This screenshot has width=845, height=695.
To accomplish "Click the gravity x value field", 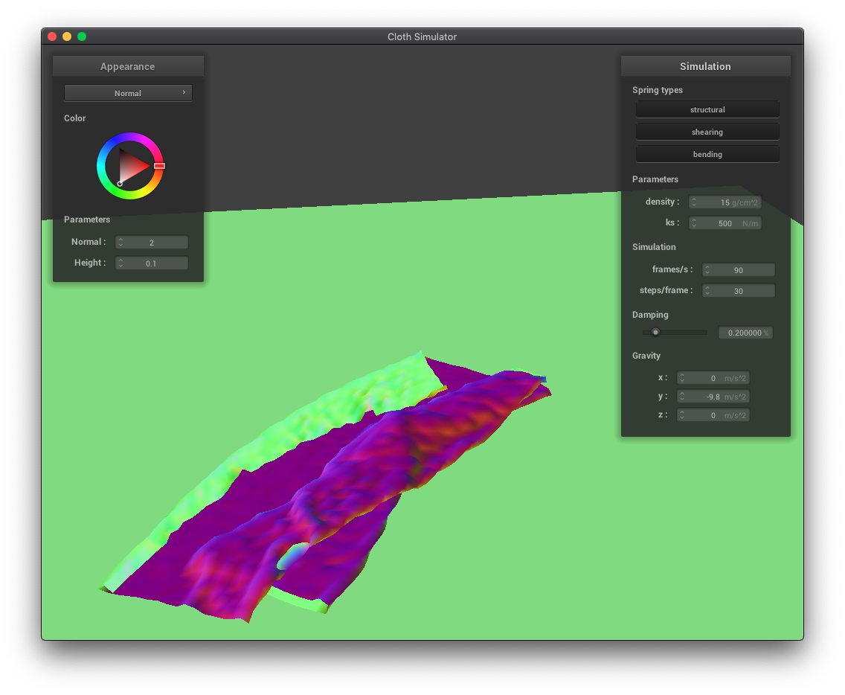I will click(x=713, y=378).
